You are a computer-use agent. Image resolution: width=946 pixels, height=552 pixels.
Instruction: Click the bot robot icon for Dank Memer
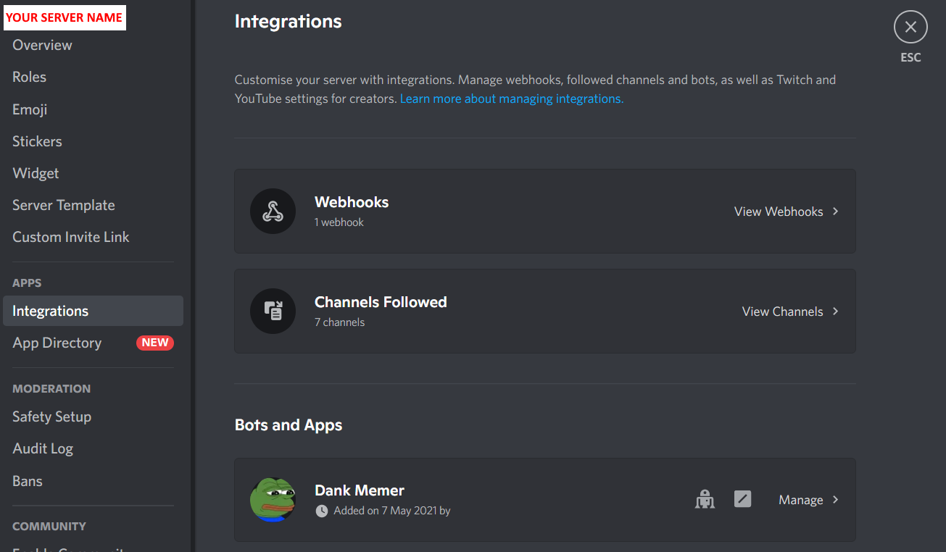click(x=705, y=499)
